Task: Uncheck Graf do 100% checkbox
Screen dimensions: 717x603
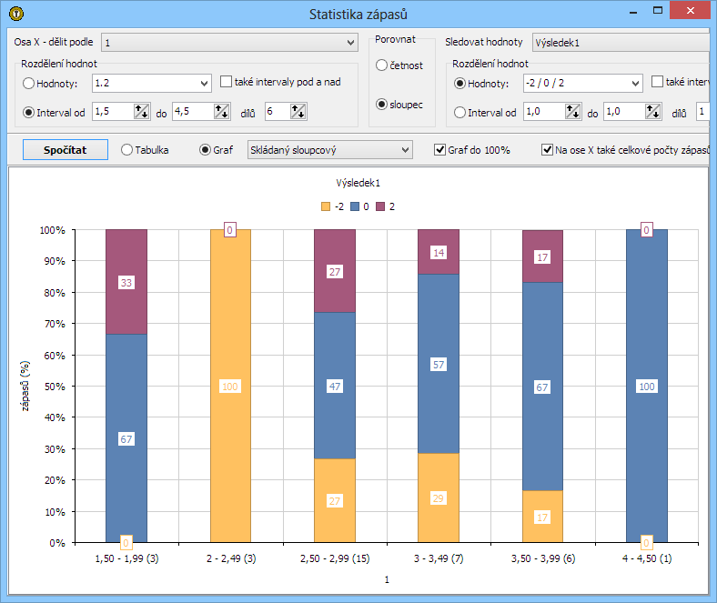Action: [439, 149]
